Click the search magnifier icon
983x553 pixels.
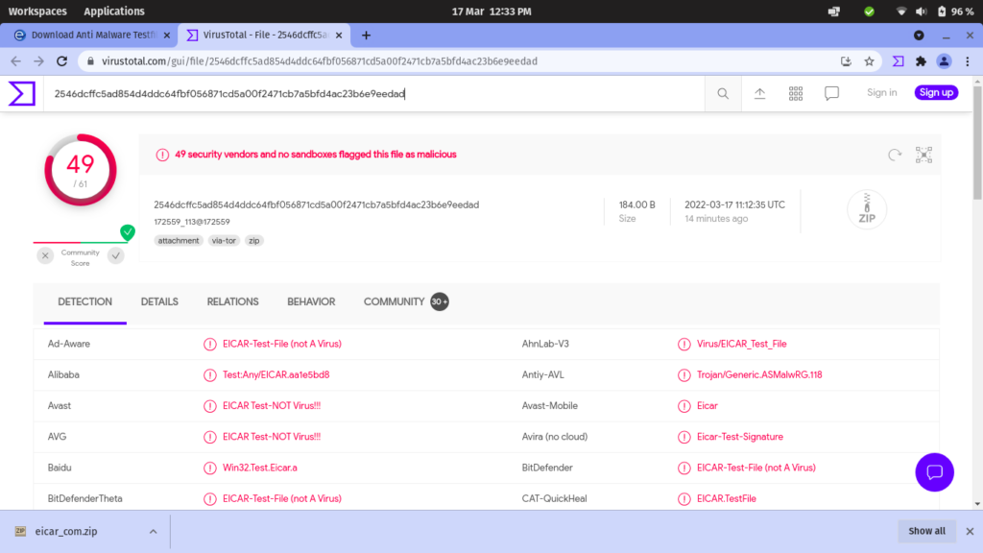[x=723, y=93]
